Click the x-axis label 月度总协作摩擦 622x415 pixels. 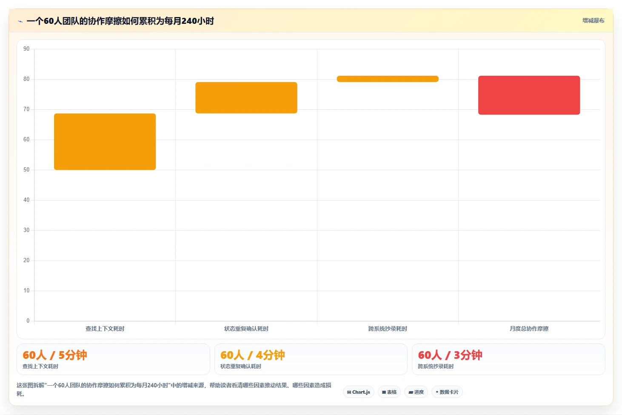529,329
